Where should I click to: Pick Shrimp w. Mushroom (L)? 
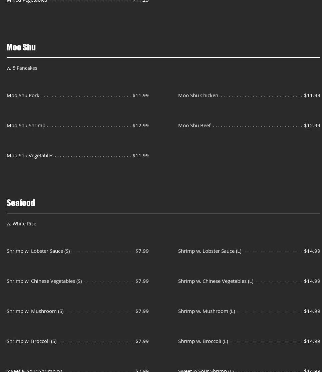point(207,311)
